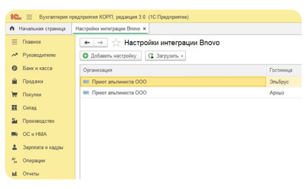307x189 pixels.
Task: Go forward with the right arrow
Action: click(101, 43)
